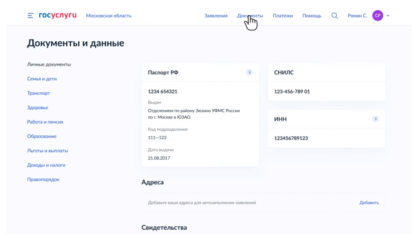The height and width of the screenshot is (234, 415).
Task: Open Помощь in top menu
Action: coord(312,16)
